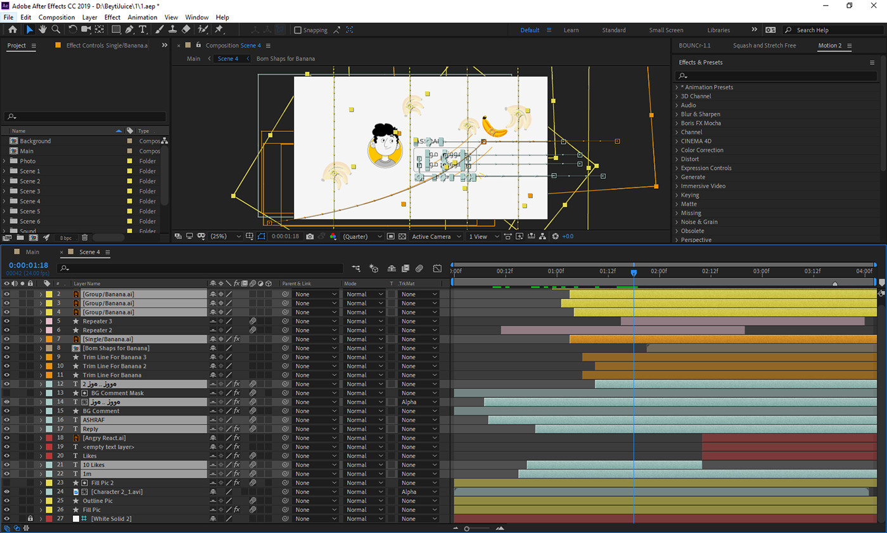The width and height of the screenshot is (887, 533).
Task: Open the Active Camera view dropdown
Action: [435, 236]
